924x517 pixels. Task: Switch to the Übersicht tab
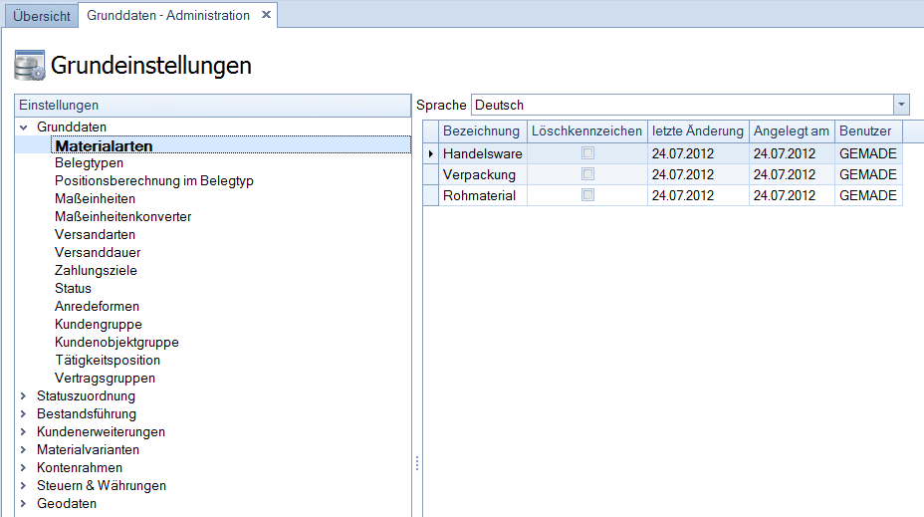point(41,16)
